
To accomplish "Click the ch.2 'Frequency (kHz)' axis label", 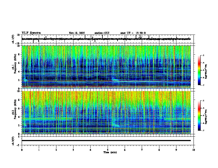I will click(15, 109).
